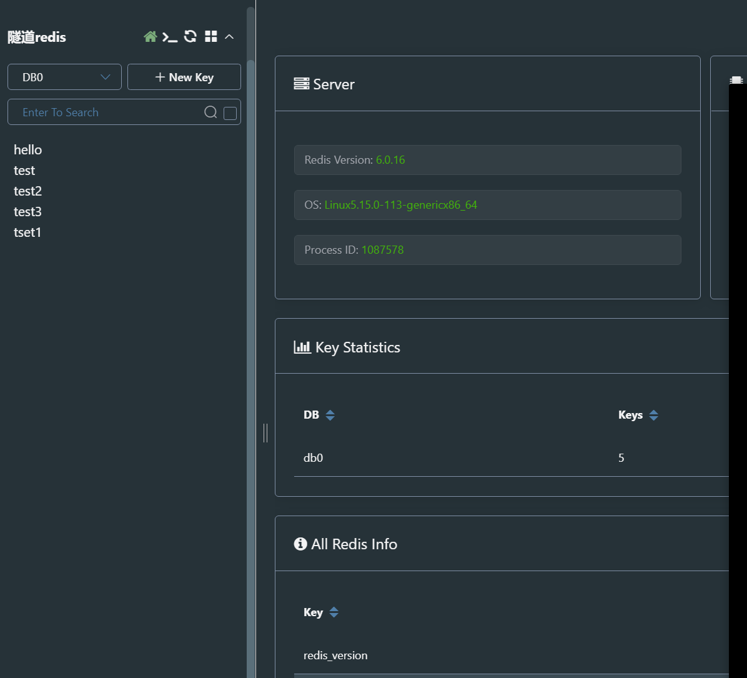Viewport: 747px width, 678px height.
Task: Click the db0 table cell
Action: click(x=313, y=457)
